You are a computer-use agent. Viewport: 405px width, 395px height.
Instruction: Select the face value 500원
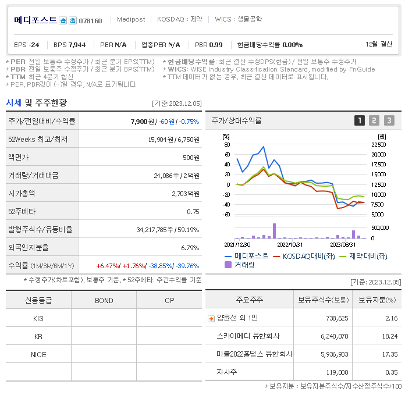(191, 158)
